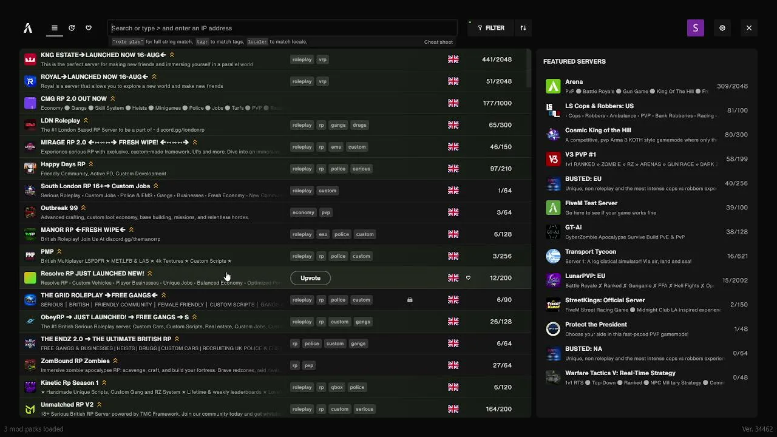Viewport: 777px width, 437px height.
Task: Toggle favorite heart on Resolve RP row
Action: [x=468, y=278]
